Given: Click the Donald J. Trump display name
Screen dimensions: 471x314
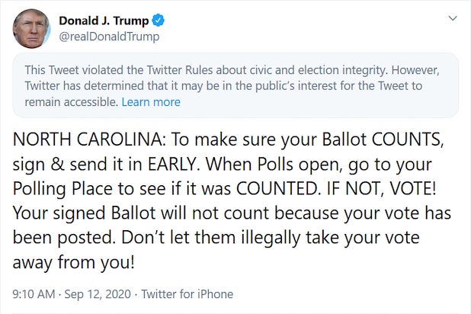Looking at the screenshot, I should (103, 21).
